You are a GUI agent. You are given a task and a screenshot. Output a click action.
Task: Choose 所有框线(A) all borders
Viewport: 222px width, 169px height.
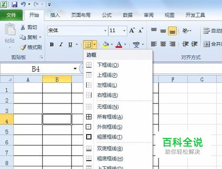click(x=118, y=117)
